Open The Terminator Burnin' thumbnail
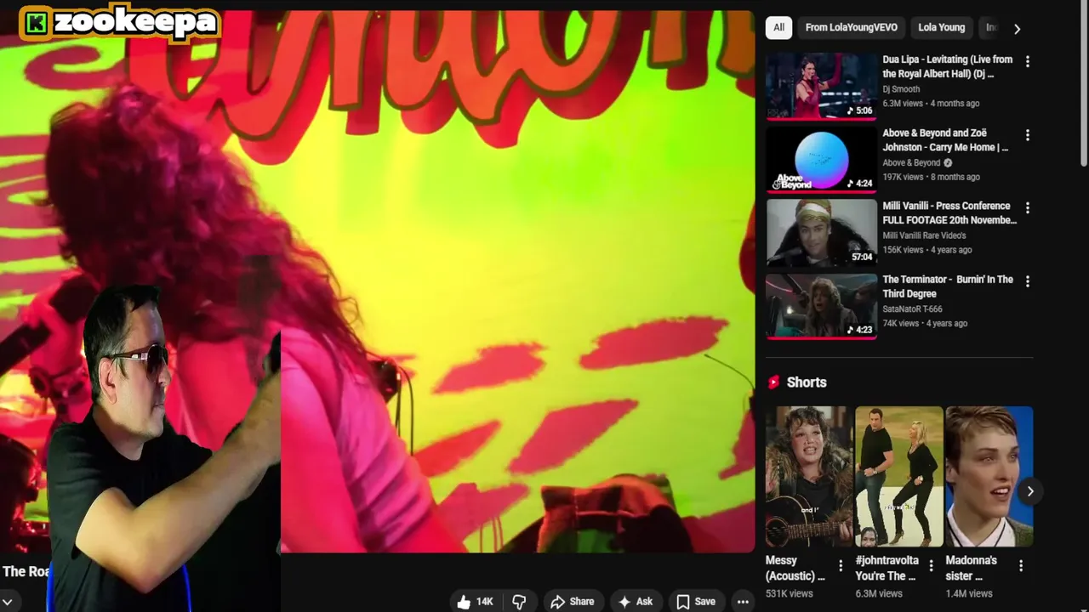The width and height of the screenshot is (1089, 612). click(x=821, y=306)
